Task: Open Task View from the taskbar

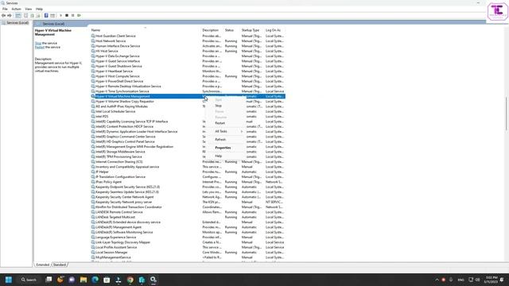Action: 49,280
